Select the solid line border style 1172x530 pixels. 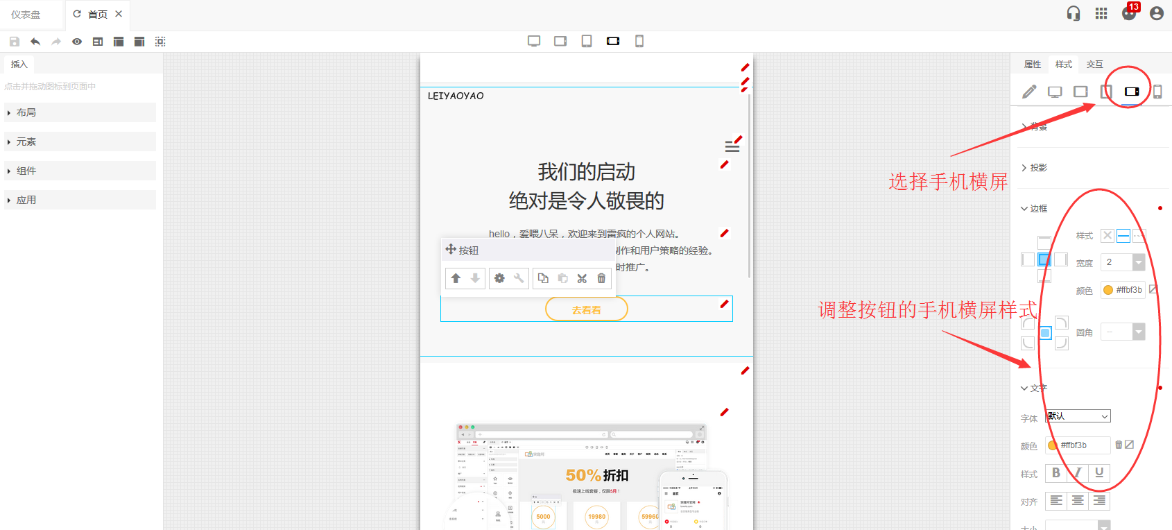[1123, 236]
